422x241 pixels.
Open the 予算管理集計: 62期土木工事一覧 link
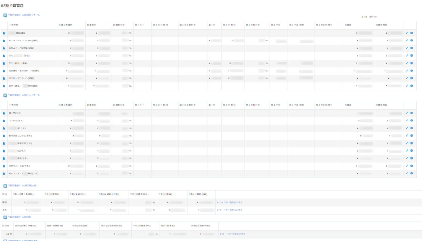[24, 95]
